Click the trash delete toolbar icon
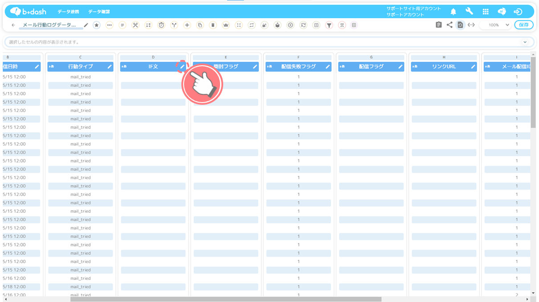 point(213,25)
